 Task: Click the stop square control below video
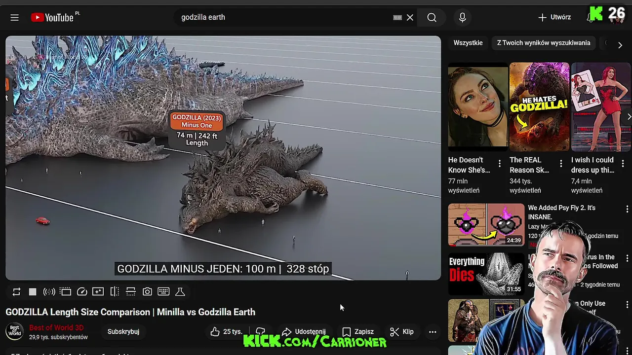pyautogui.click(x=33, y=292)
